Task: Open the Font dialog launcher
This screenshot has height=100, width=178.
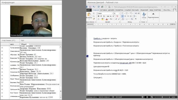Action: pyautogui.click(x=120, y=22)
